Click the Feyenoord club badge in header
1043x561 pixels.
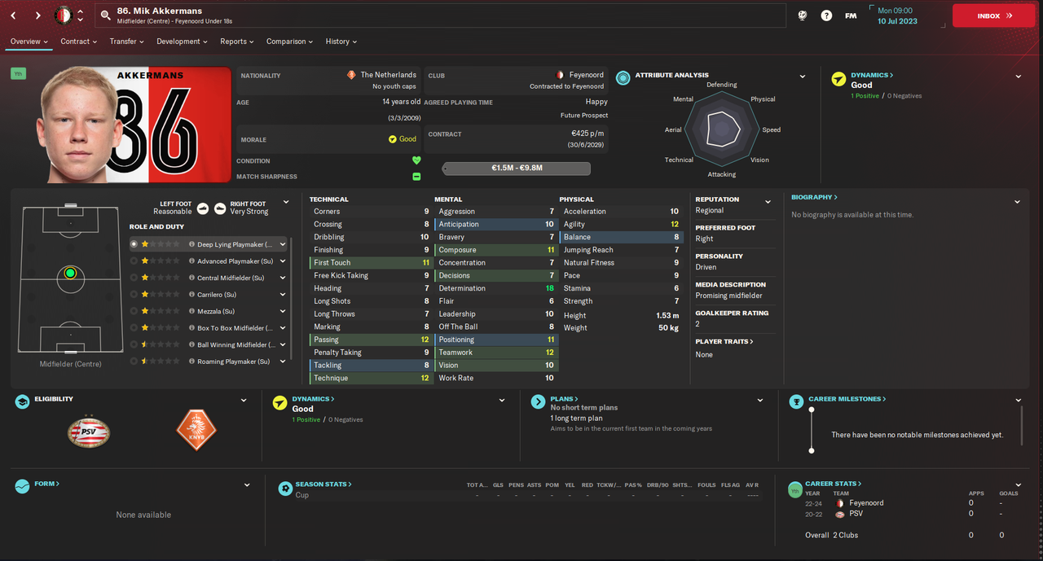(63, 15)
